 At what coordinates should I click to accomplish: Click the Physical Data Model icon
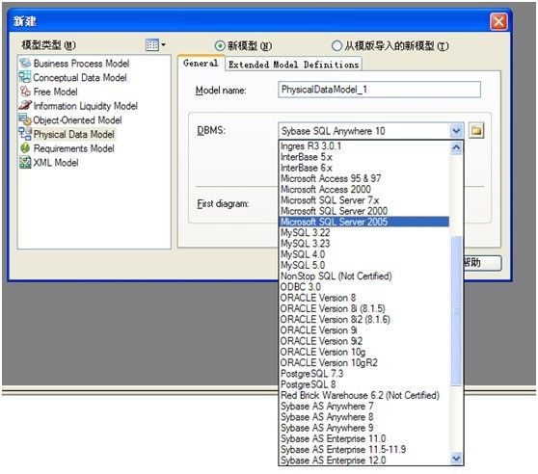25,134
